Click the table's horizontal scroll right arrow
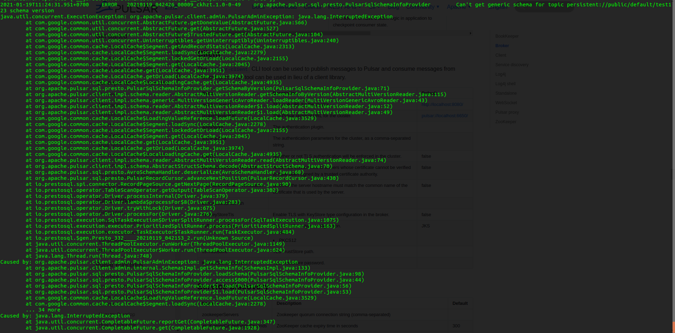 click(470, 33)
